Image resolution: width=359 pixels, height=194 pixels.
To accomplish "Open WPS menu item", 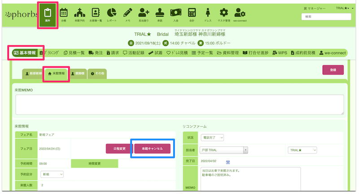I will pyautogui.click(x=280, y=53).
